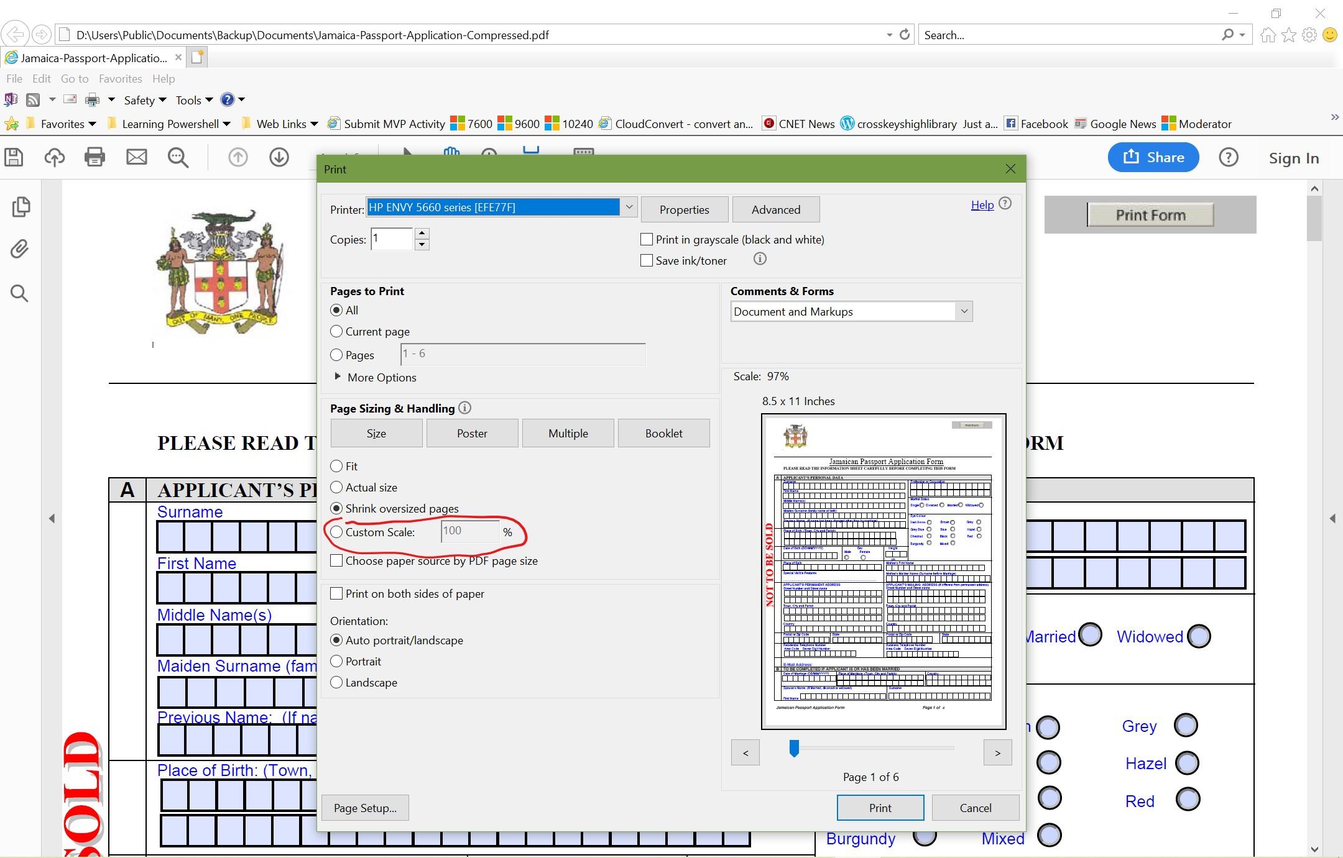Open the paperclip attachments sidebar icon
This screenshot has width=1343, height=858.
point(20,249)
